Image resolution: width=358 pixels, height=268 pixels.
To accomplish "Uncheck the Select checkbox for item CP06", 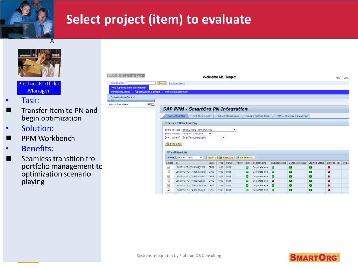I will pos(168,172).
